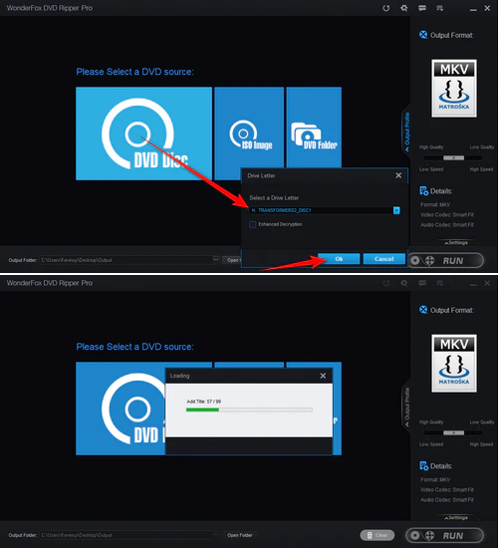Viewport: 498px width, 548px height.
Task: Adjust the quality/speed slider in bottom window
Action: click(453, 433)
